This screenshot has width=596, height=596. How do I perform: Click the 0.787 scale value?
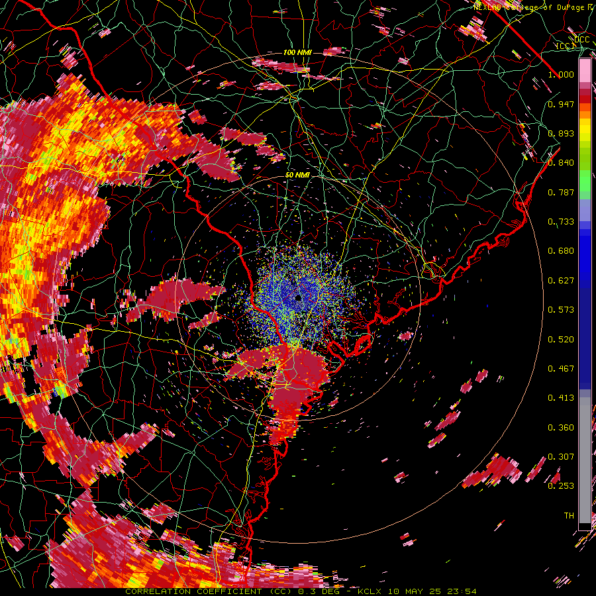[561, 192]
